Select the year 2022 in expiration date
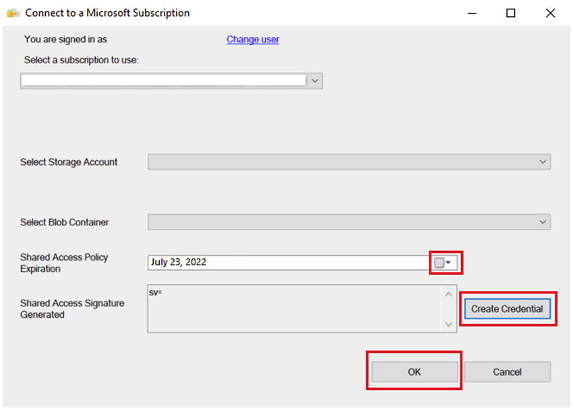 click(x=195, y=263)
